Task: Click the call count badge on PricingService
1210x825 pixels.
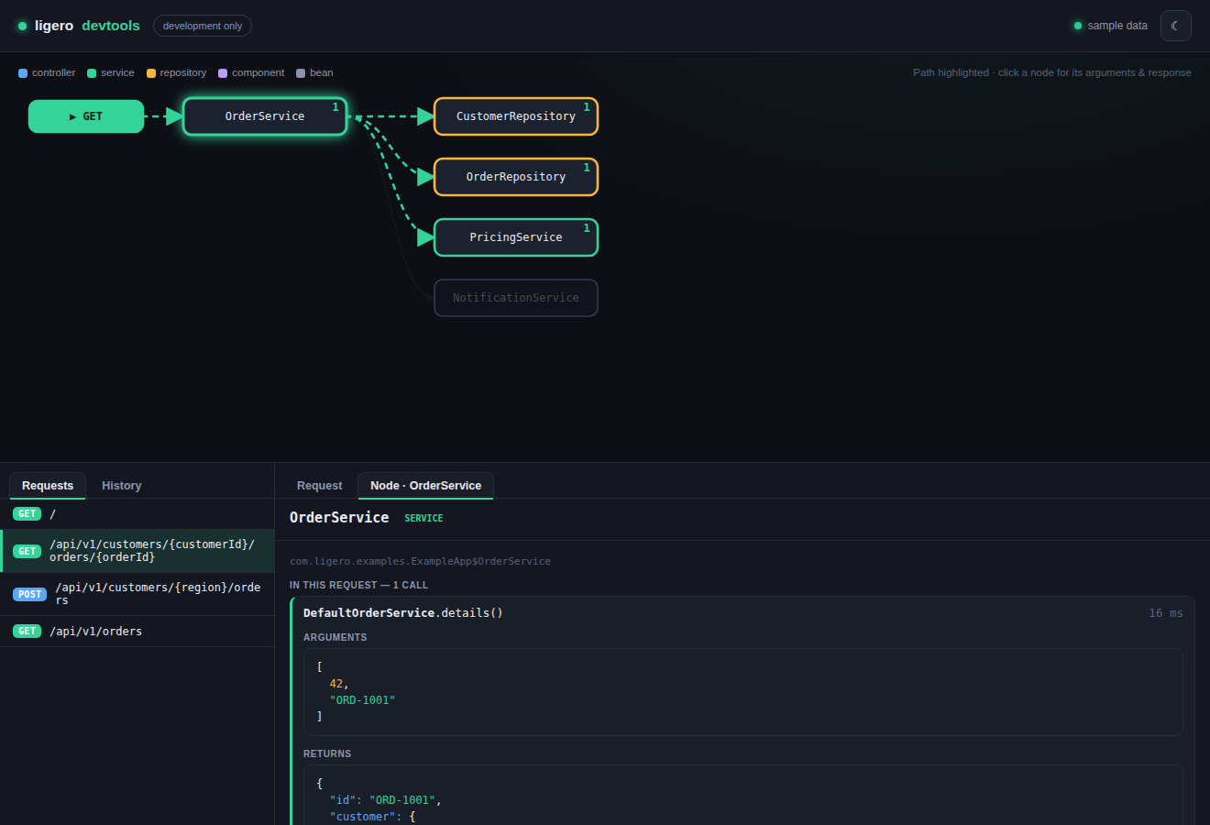Action: coord(587,228)
